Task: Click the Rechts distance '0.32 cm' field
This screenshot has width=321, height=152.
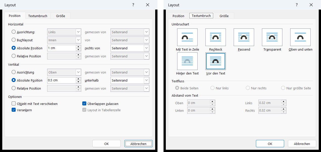Action: coord(270,110)
